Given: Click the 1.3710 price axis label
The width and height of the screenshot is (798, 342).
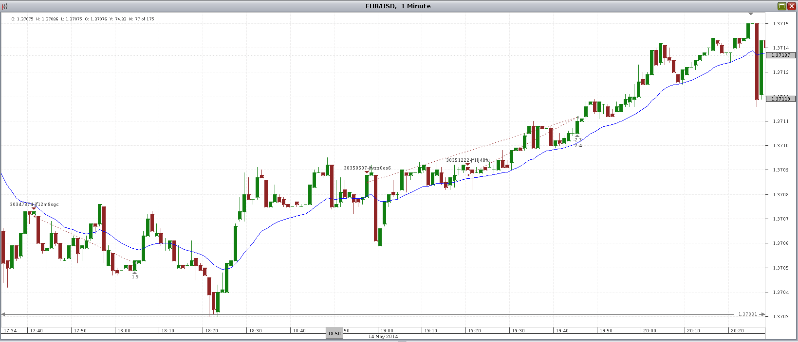Looking at the screenshot, I should [780, 146].
